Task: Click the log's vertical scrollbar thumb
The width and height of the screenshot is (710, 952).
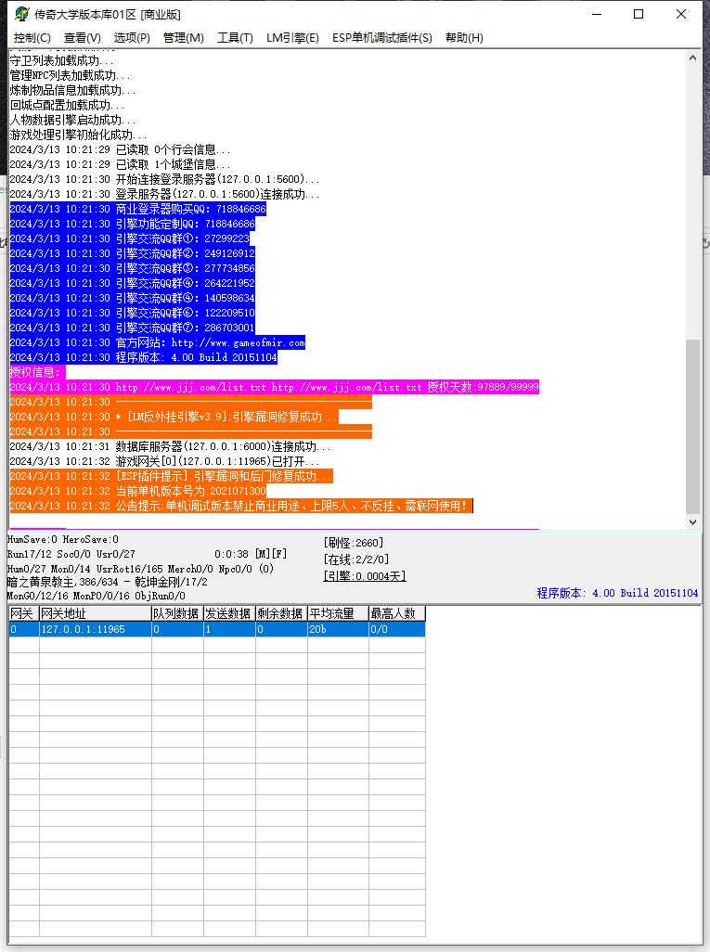Action: [692, 426]
